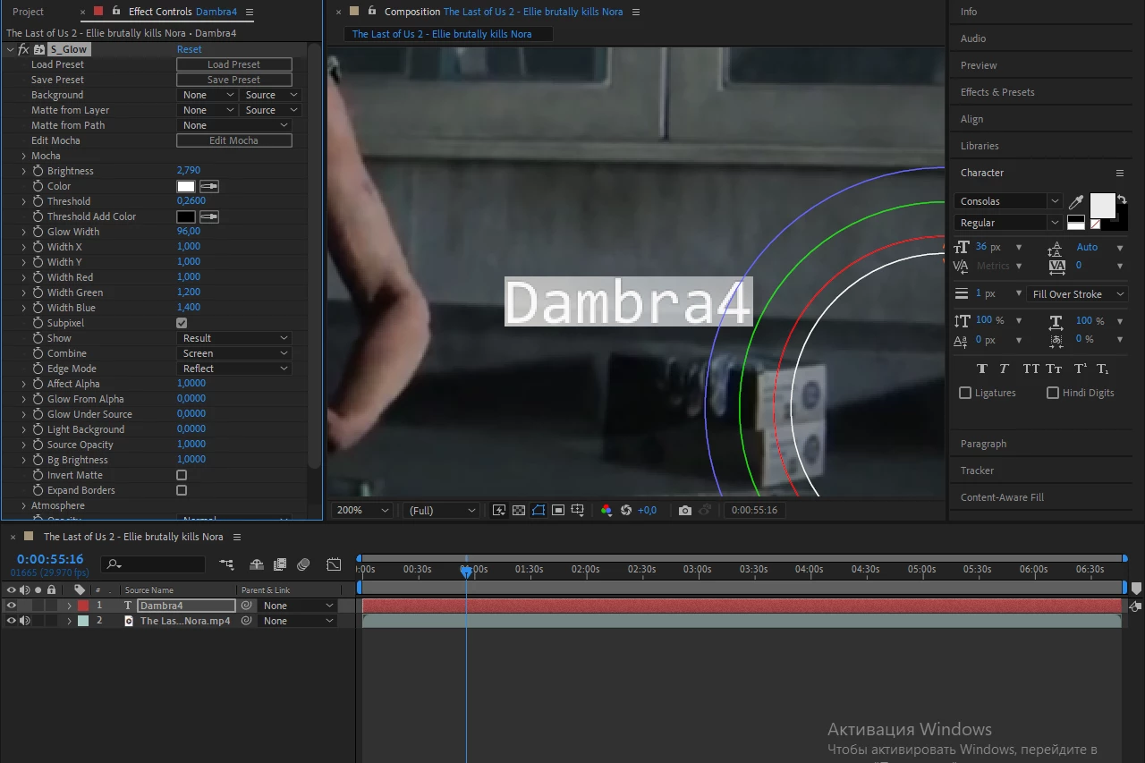This screenshot has height=763, width=1145.
Task: Hide the video layer 2 eye toggle
Action: [12, 621]
